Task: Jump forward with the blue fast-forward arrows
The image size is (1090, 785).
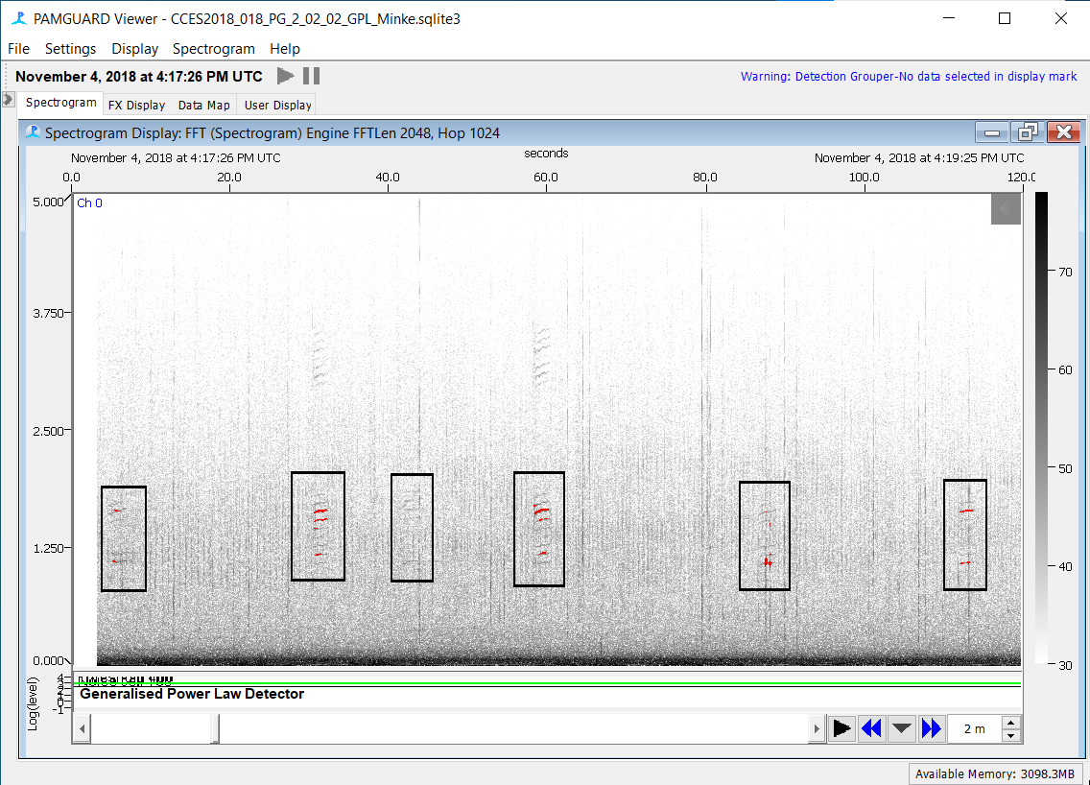Action: (x=931, y=728)
